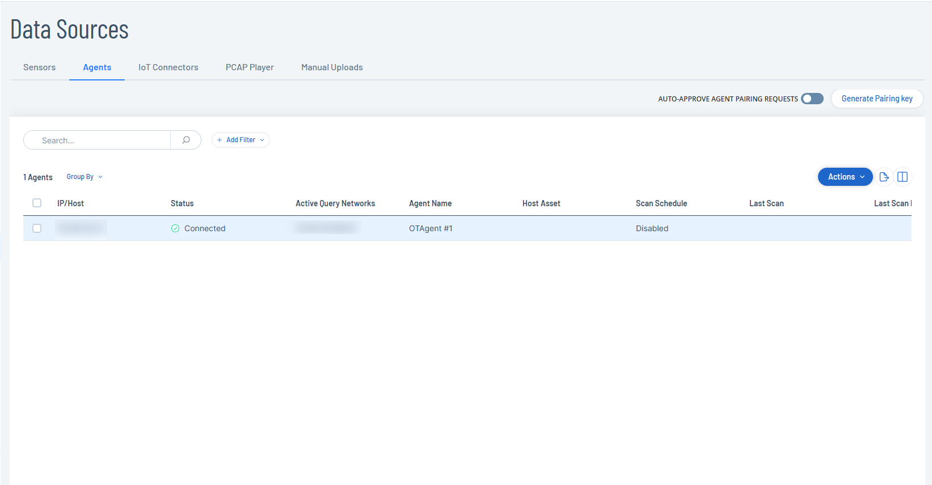Toggle auto-approve agent pairing requests
This screenshot has height=485, width=932.
pos(812,99)
